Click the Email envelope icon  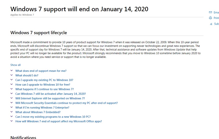[210, 12]
